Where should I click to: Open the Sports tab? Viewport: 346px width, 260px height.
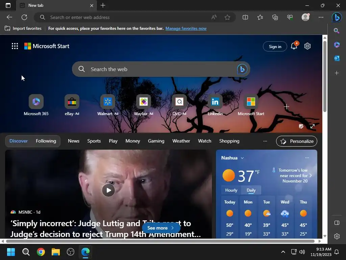pyautogui.click(x=94, y=141)
